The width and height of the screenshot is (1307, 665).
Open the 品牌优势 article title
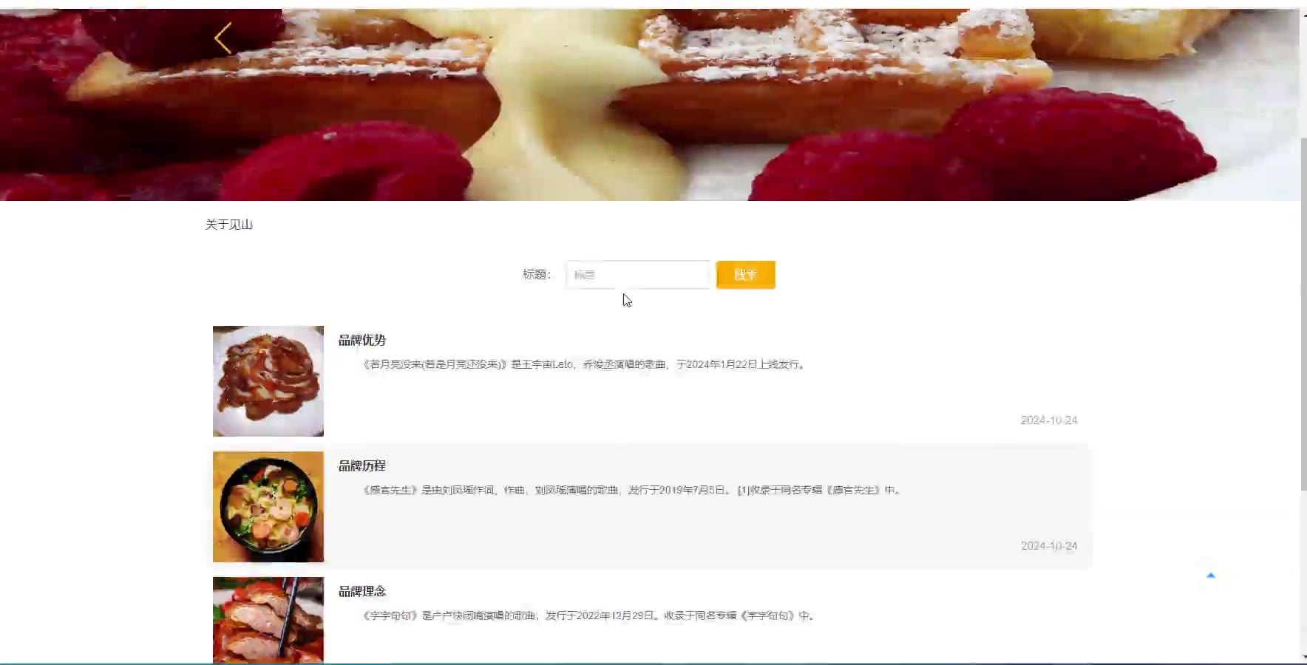(x=362, y=341)
